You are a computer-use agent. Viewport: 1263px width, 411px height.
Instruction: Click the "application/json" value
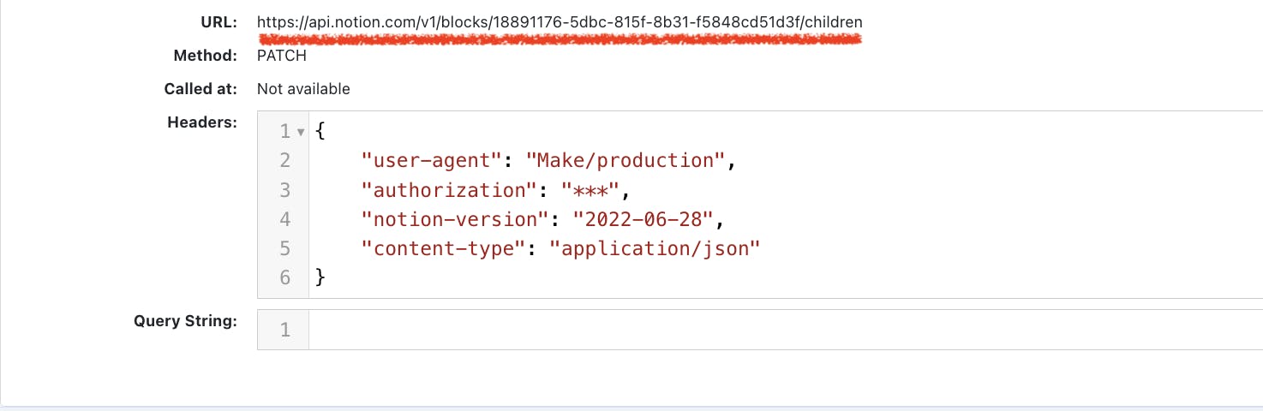tap(655, 248)
